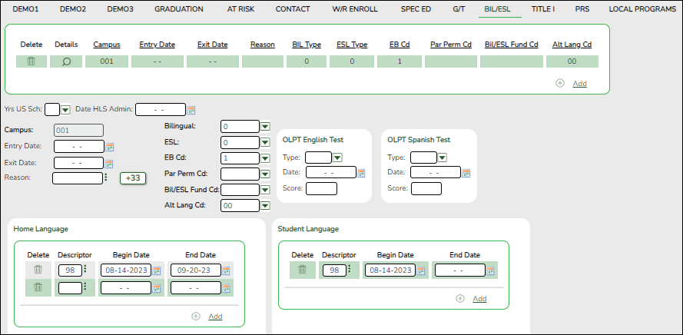Click Add link in Home Language section

(215, 316)
